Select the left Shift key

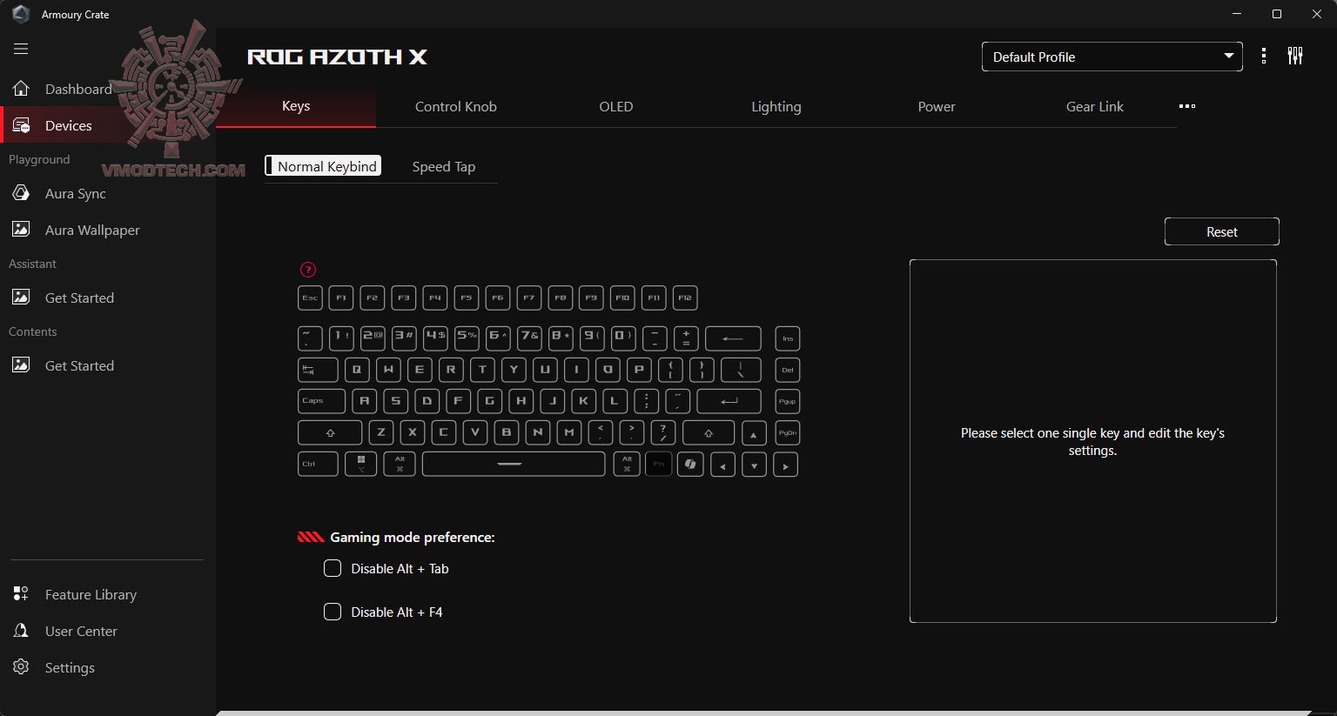pyautogui.click(x=330, y=432)
